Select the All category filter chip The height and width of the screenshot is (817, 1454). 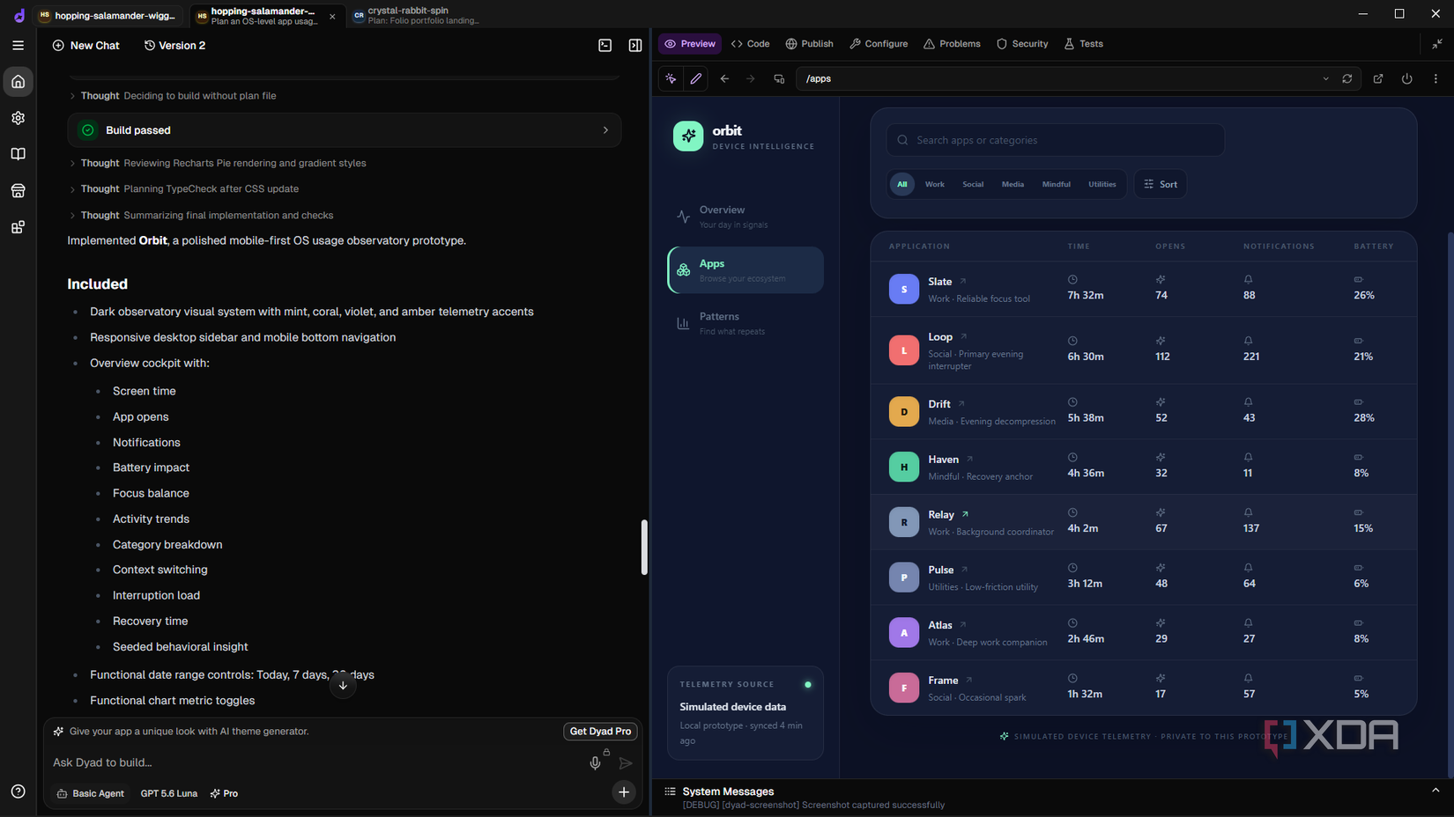tap(901, 184)
